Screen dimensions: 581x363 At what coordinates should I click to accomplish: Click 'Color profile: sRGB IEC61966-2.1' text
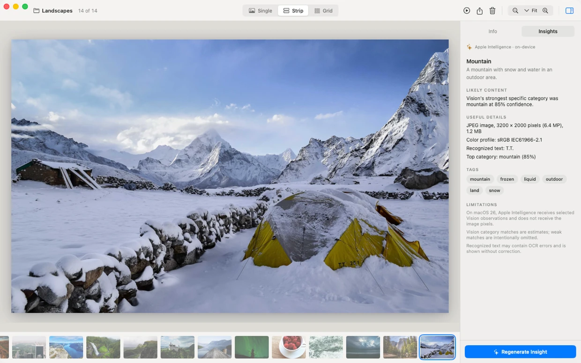pos(504,140)
